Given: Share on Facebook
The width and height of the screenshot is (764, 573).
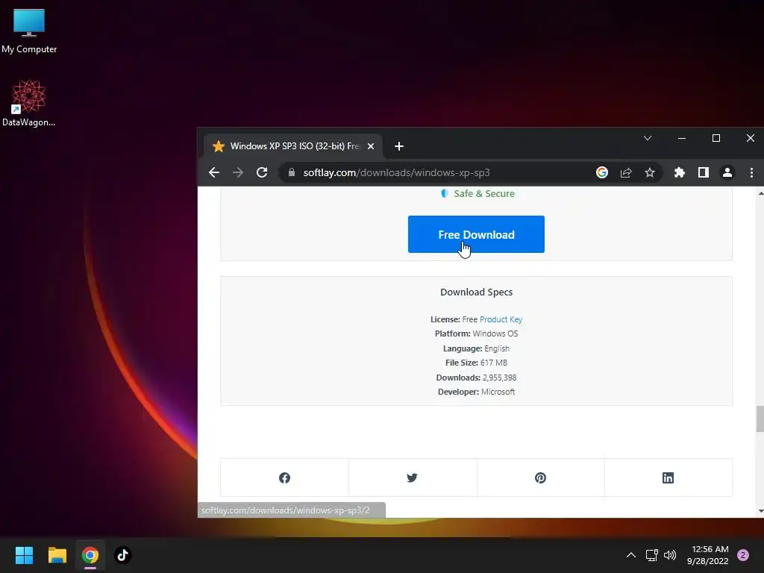Looking at the screenshot, I should coord(284,478).
